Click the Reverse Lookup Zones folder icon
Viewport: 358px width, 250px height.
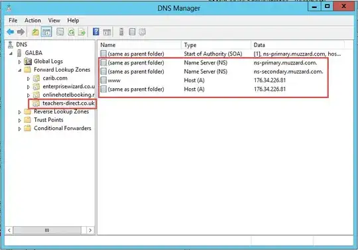(x=27, y=111)
